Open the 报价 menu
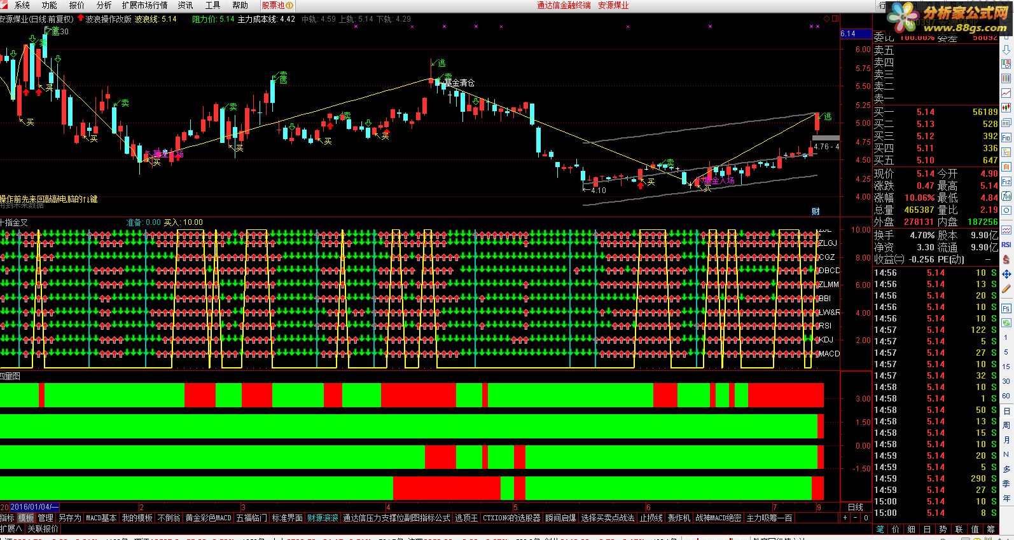 click(x=76, y=5)
